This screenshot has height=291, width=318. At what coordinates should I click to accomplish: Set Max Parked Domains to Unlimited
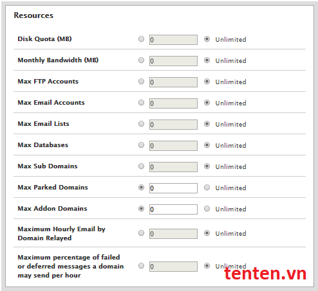tap(207, 188)
